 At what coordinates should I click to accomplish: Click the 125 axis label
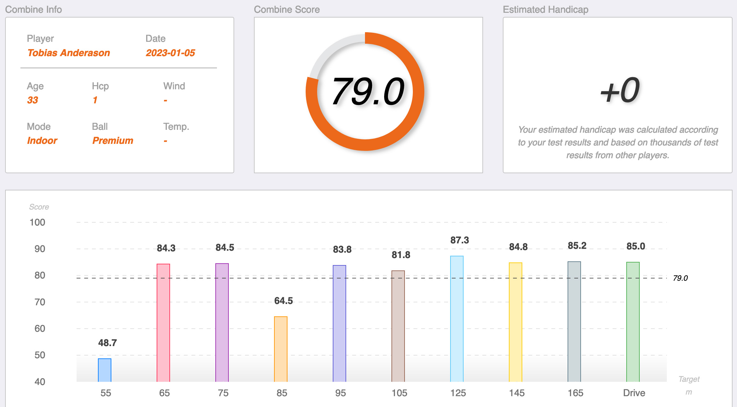pos(458,393)
